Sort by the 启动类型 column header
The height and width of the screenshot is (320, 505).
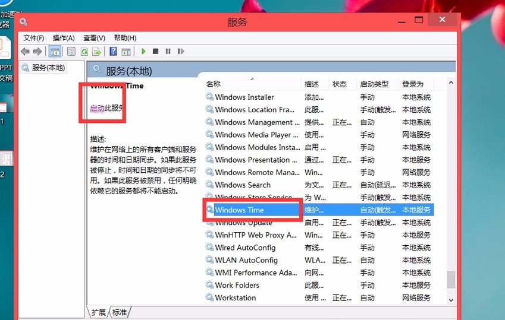click(x=374, y=84)
